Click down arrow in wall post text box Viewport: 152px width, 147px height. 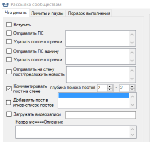[132, 79]
